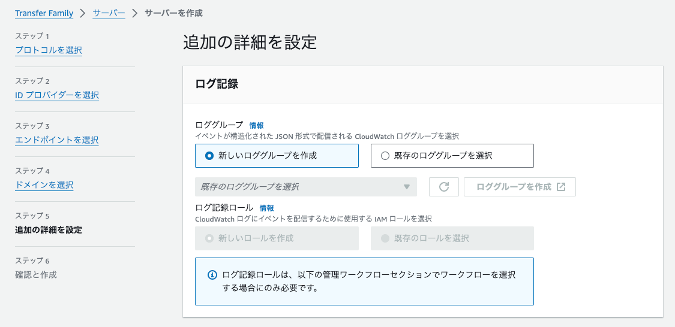Select 既存のロググループを選択 radio button
The image size is (675, 327).
point(385,156)
